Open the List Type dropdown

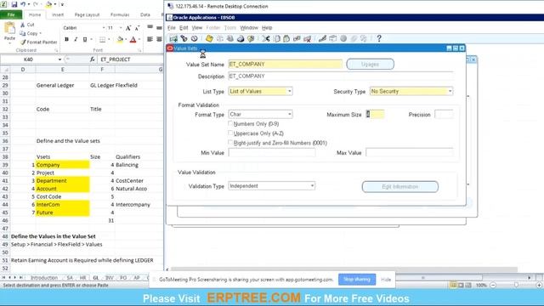coord(289,91)
